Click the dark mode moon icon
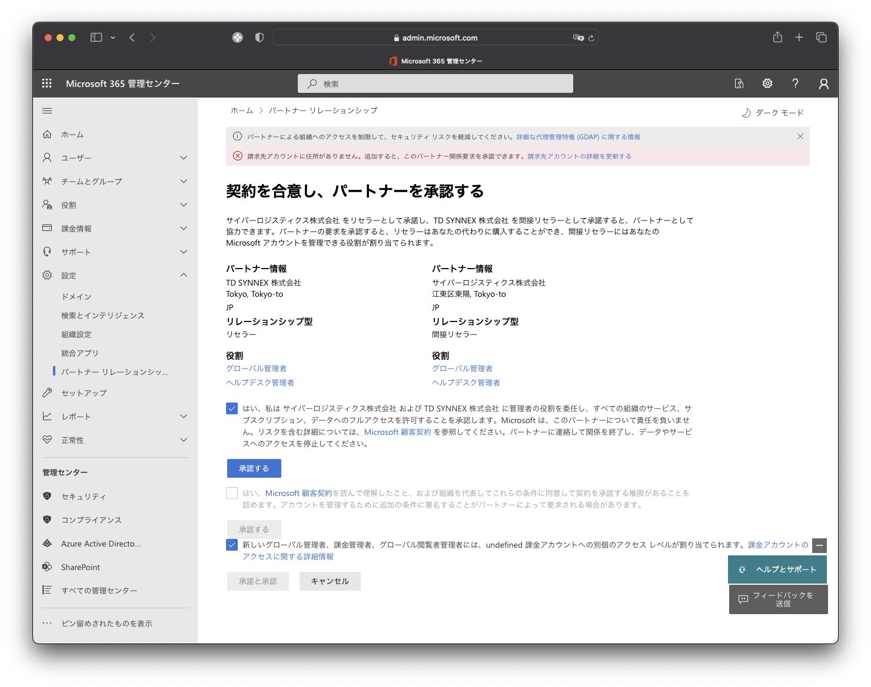 (746, 113)
